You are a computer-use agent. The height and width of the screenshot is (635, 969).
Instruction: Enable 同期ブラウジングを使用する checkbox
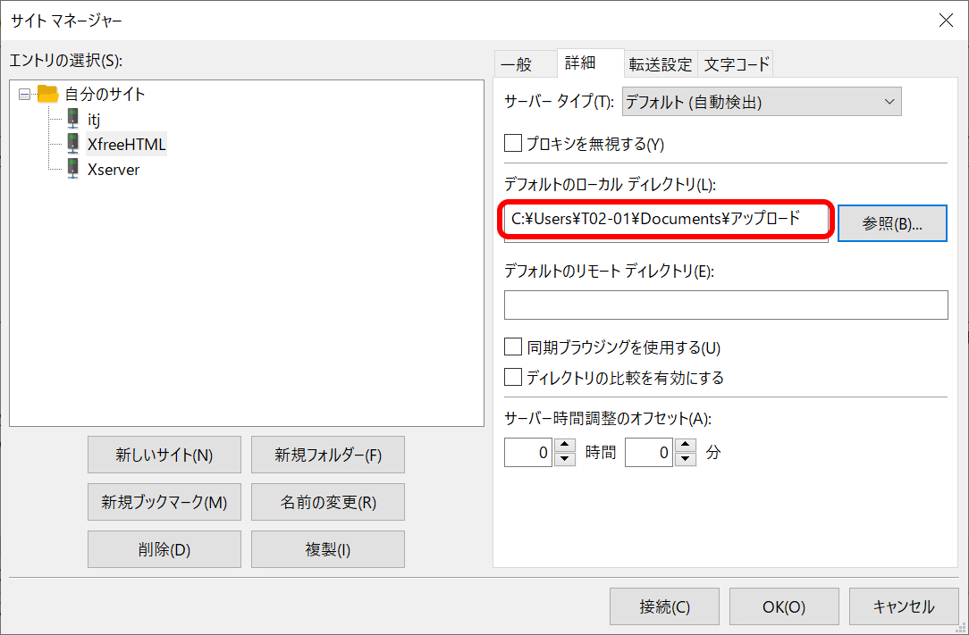tap(513, 347)
